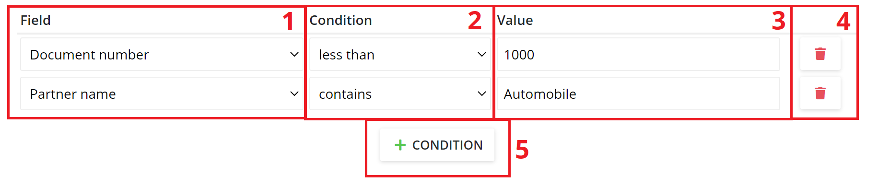Click the chevron arrow in 'less than' selector
890x187 pixels.
click(482, 55)
